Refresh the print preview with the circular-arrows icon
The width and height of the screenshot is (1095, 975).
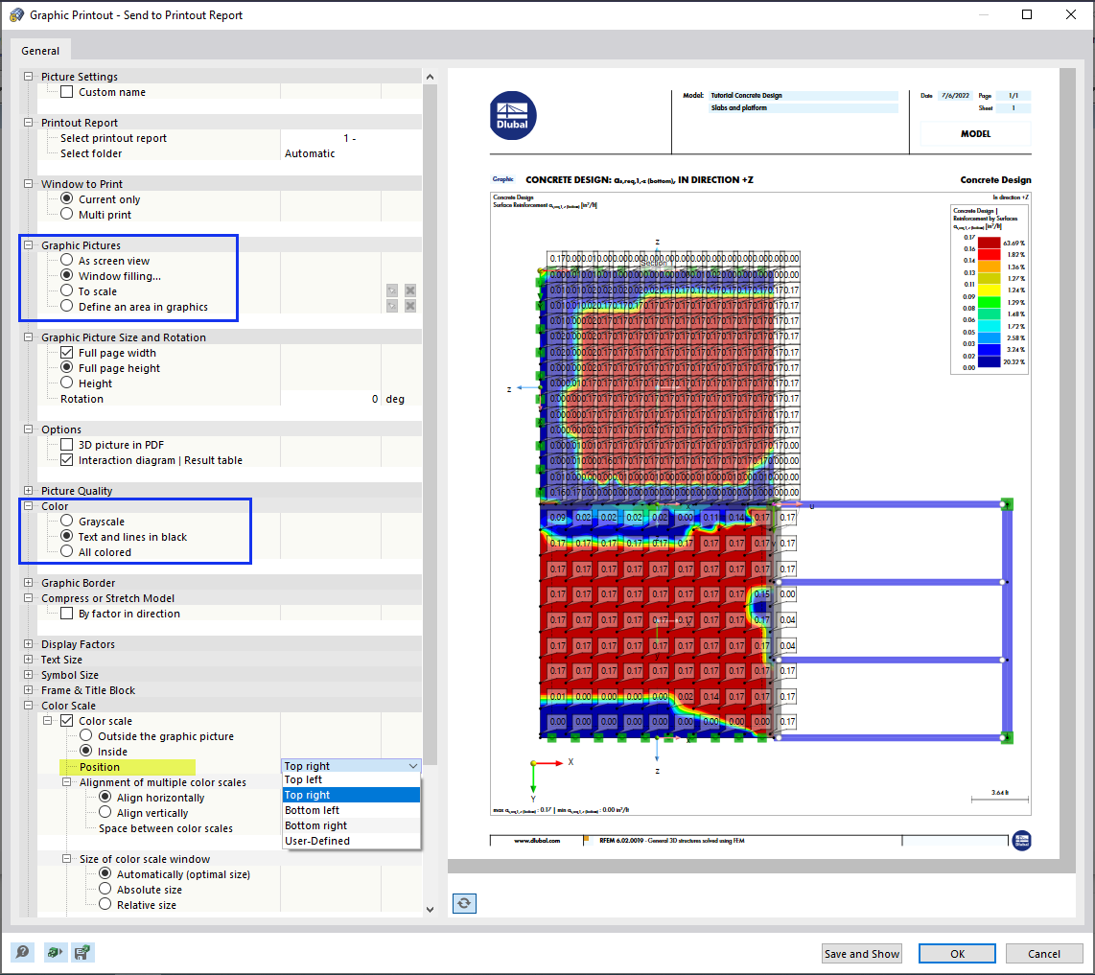coord(464,903)
